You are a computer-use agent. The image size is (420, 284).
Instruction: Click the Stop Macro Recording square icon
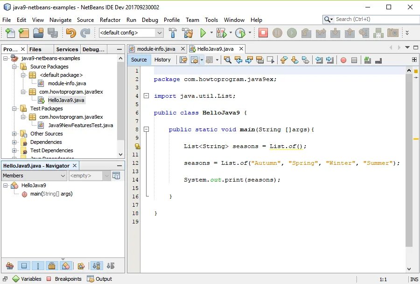[354, 60]
